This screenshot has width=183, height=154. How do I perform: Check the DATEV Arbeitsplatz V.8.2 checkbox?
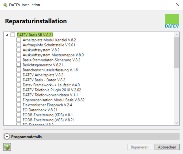19,75
